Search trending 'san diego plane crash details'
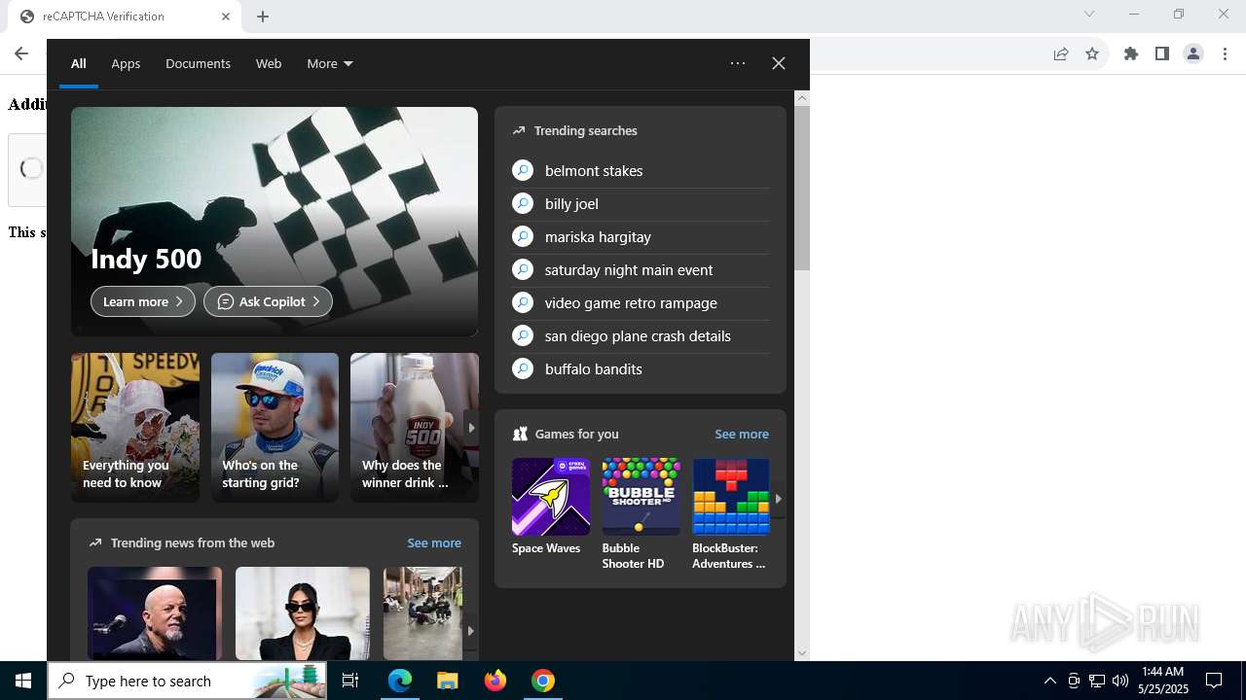 641,336
